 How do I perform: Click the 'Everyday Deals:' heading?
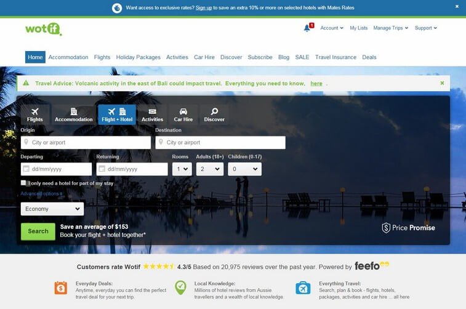point(94,283)
